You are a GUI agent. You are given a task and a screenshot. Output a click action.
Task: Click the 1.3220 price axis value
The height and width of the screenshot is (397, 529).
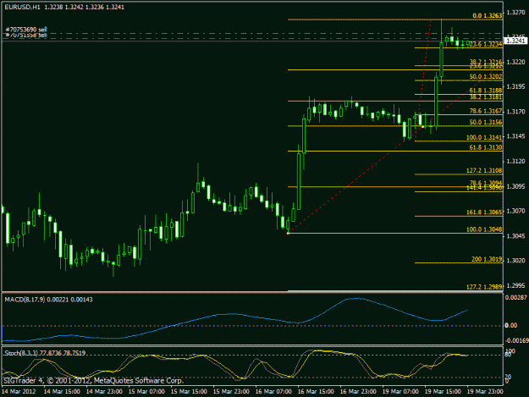(515, 62)
